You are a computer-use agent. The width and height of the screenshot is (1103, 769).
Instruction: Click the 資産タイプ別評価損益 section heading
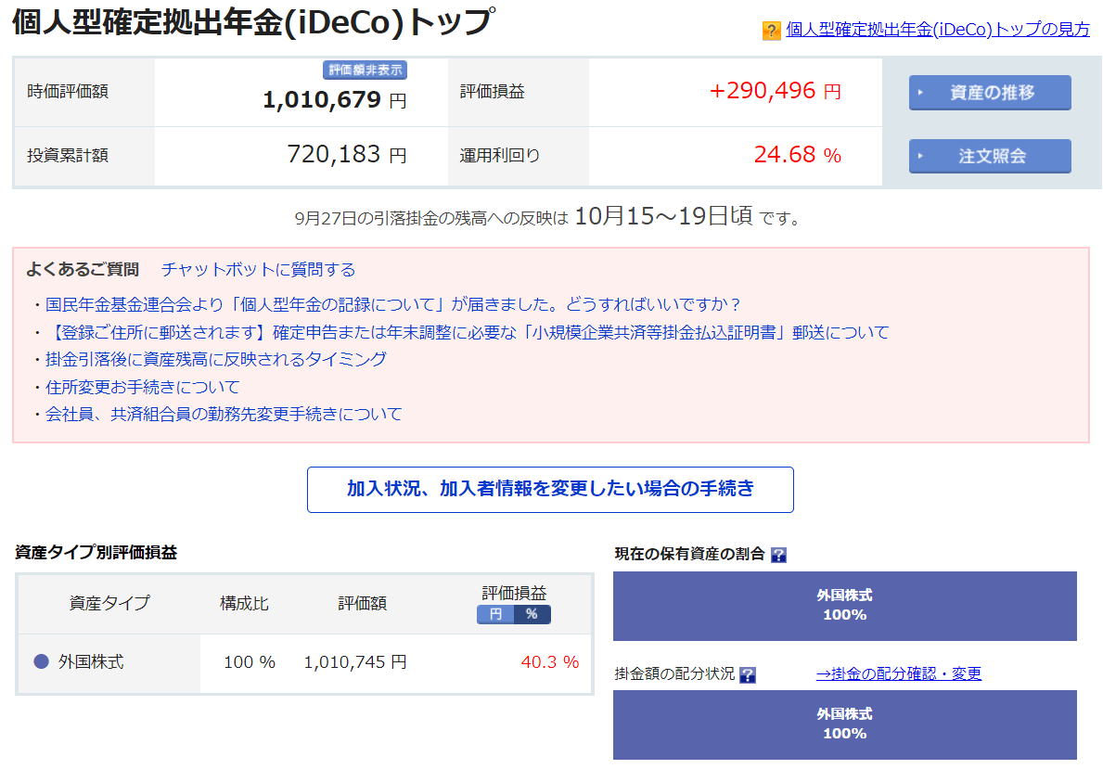[x=96, y=553]
